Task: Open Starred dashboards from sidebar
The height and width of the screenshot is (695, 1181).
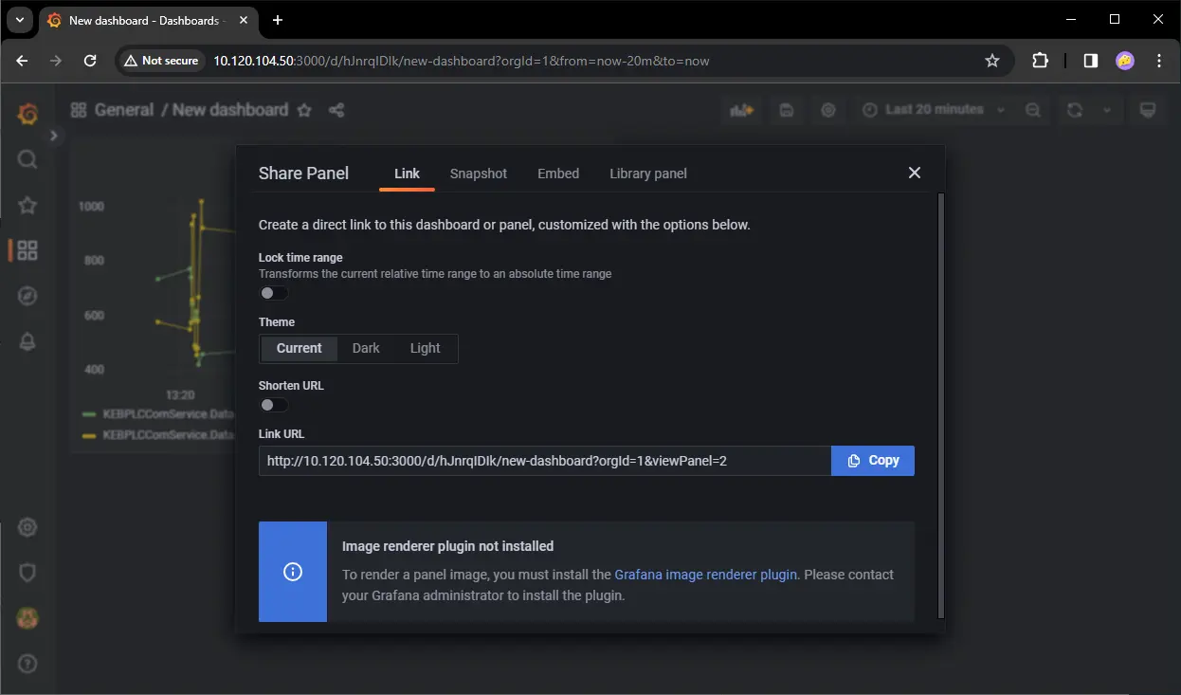Action: tap(27, 205)
